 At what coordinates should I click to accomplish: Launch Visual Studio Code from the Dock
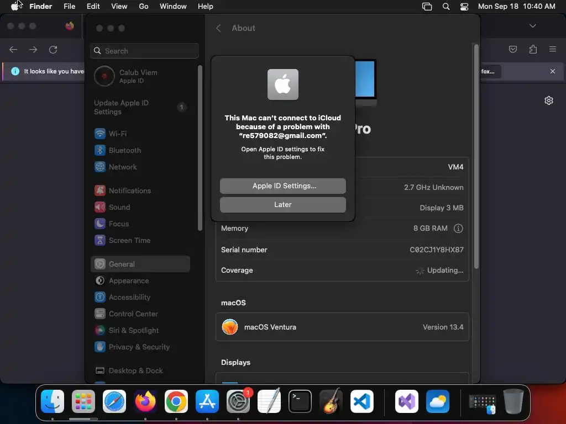[361, 401]
